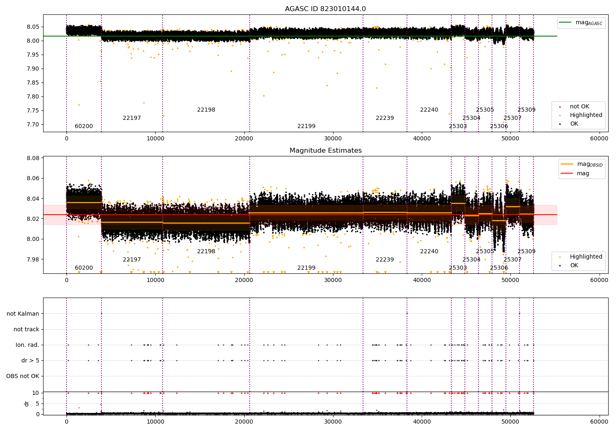Click obsid label 25304 in top plot

point(471,118)
